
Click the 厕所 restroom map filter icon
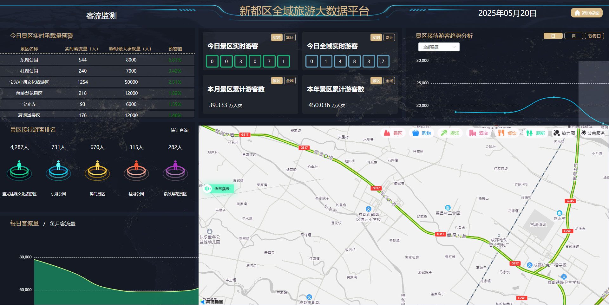coord(529,133)
